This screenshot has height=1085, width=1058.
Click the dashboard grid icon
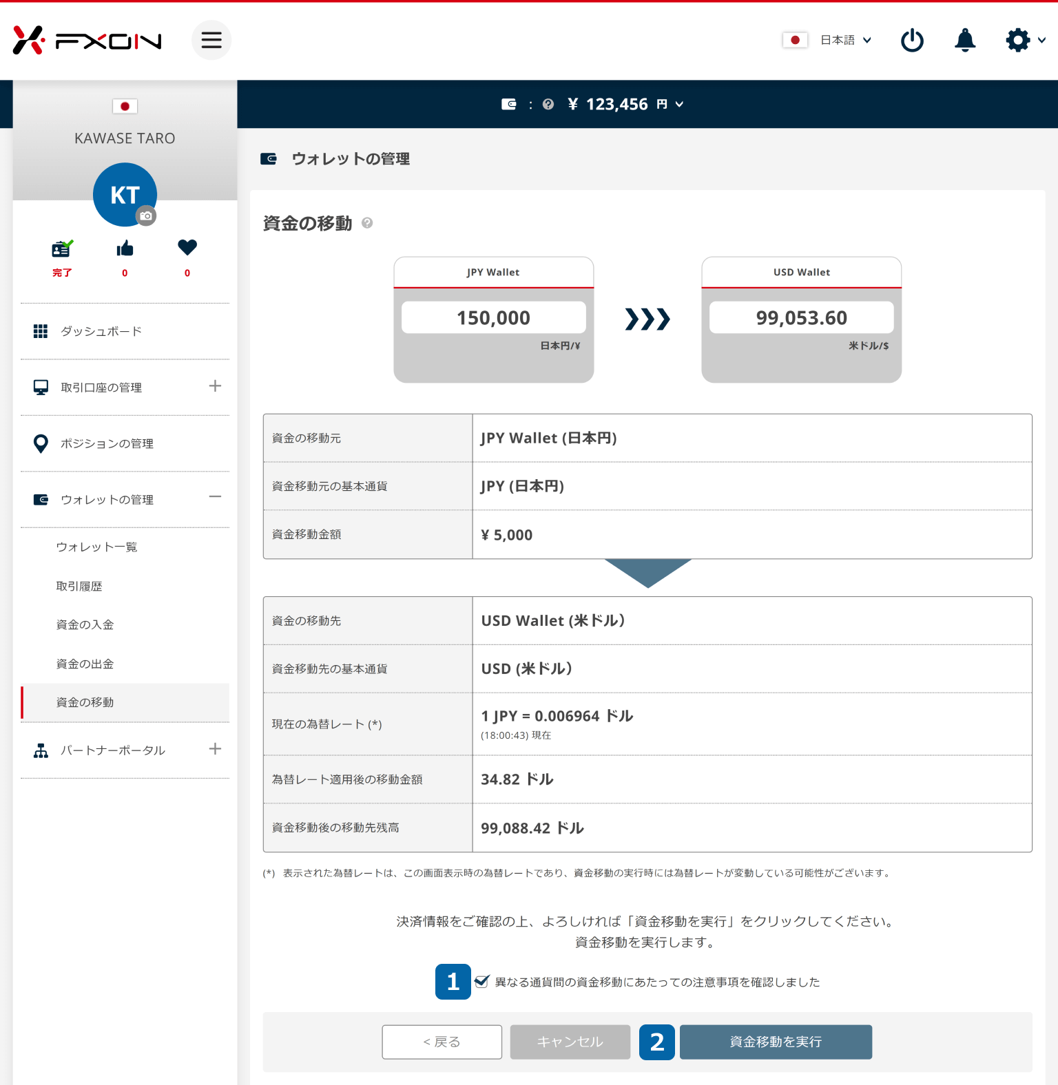point(41,331)
